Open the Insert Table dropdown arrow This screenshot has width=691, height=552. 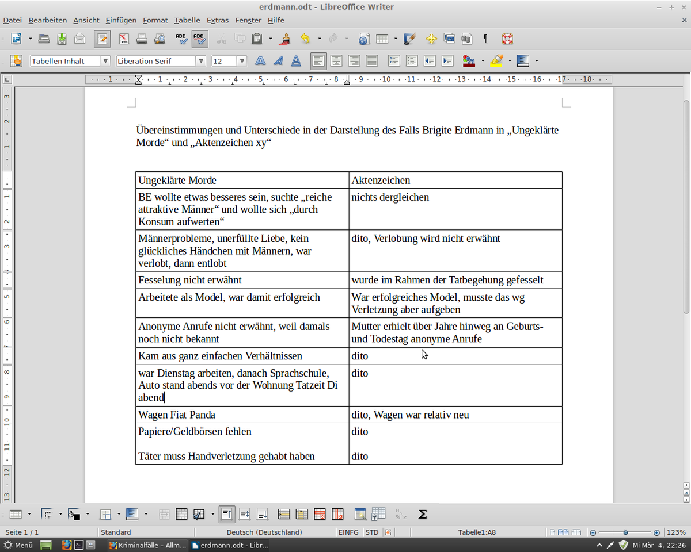[396, 39]
